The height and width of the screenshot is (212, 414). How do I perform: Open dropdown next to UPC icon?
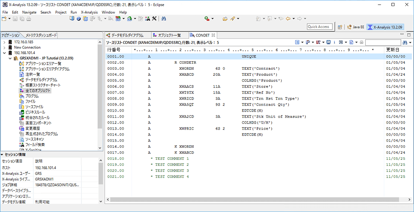[323, 42]
